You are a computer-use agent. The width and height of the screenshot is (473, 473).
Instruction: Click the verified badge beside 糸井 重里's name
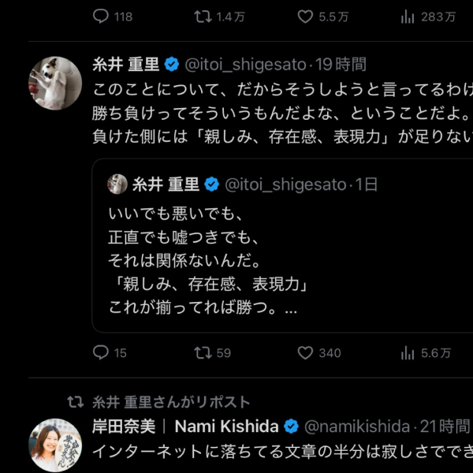pos(171,65)
